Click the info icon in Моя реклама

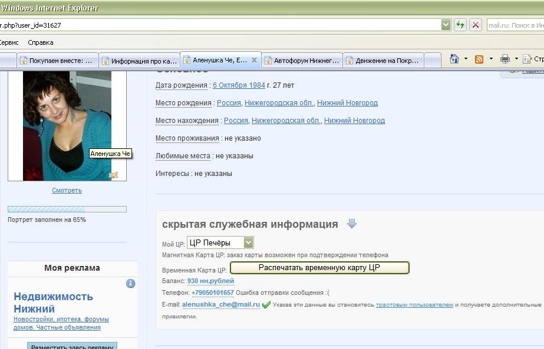[x=130, y=284]
